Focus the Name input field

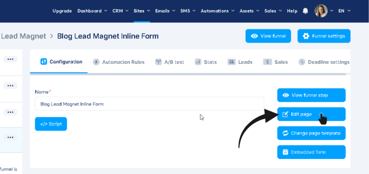coord(150,104)
